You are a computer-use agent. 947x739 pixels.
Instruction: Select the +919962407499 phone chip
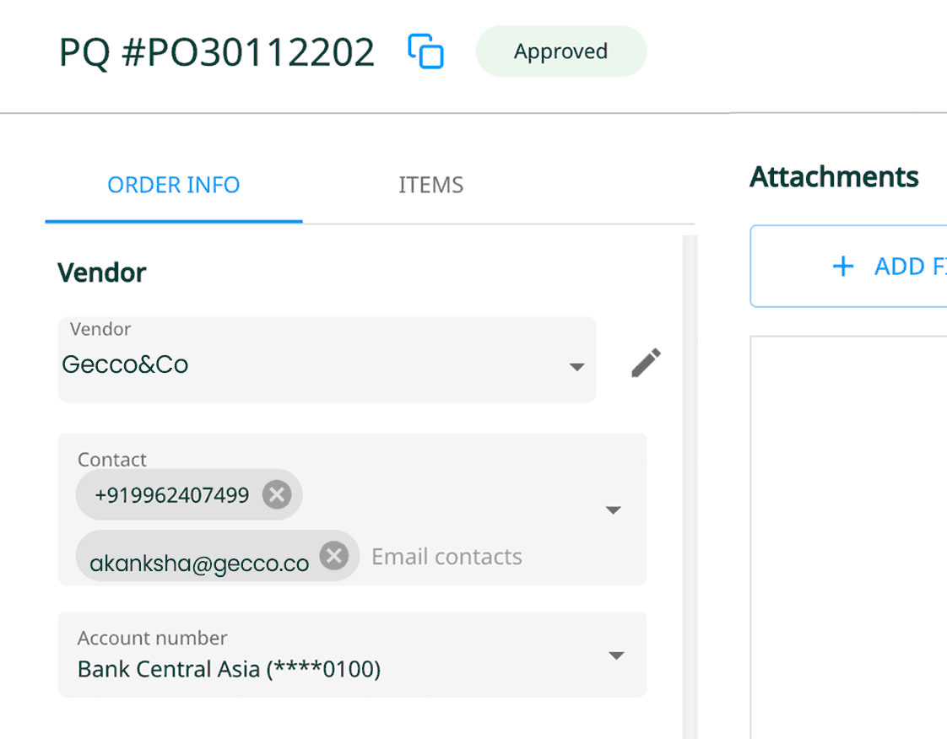click(172, 494)
